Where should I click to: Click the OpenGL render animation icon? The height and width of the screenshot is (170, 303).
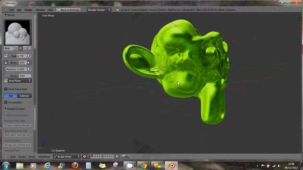(127, 156)
